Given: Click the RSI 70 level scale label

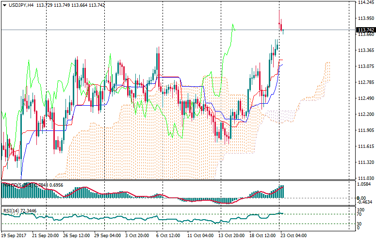Looking at the screenshot, I should click(x=360, y=214).
